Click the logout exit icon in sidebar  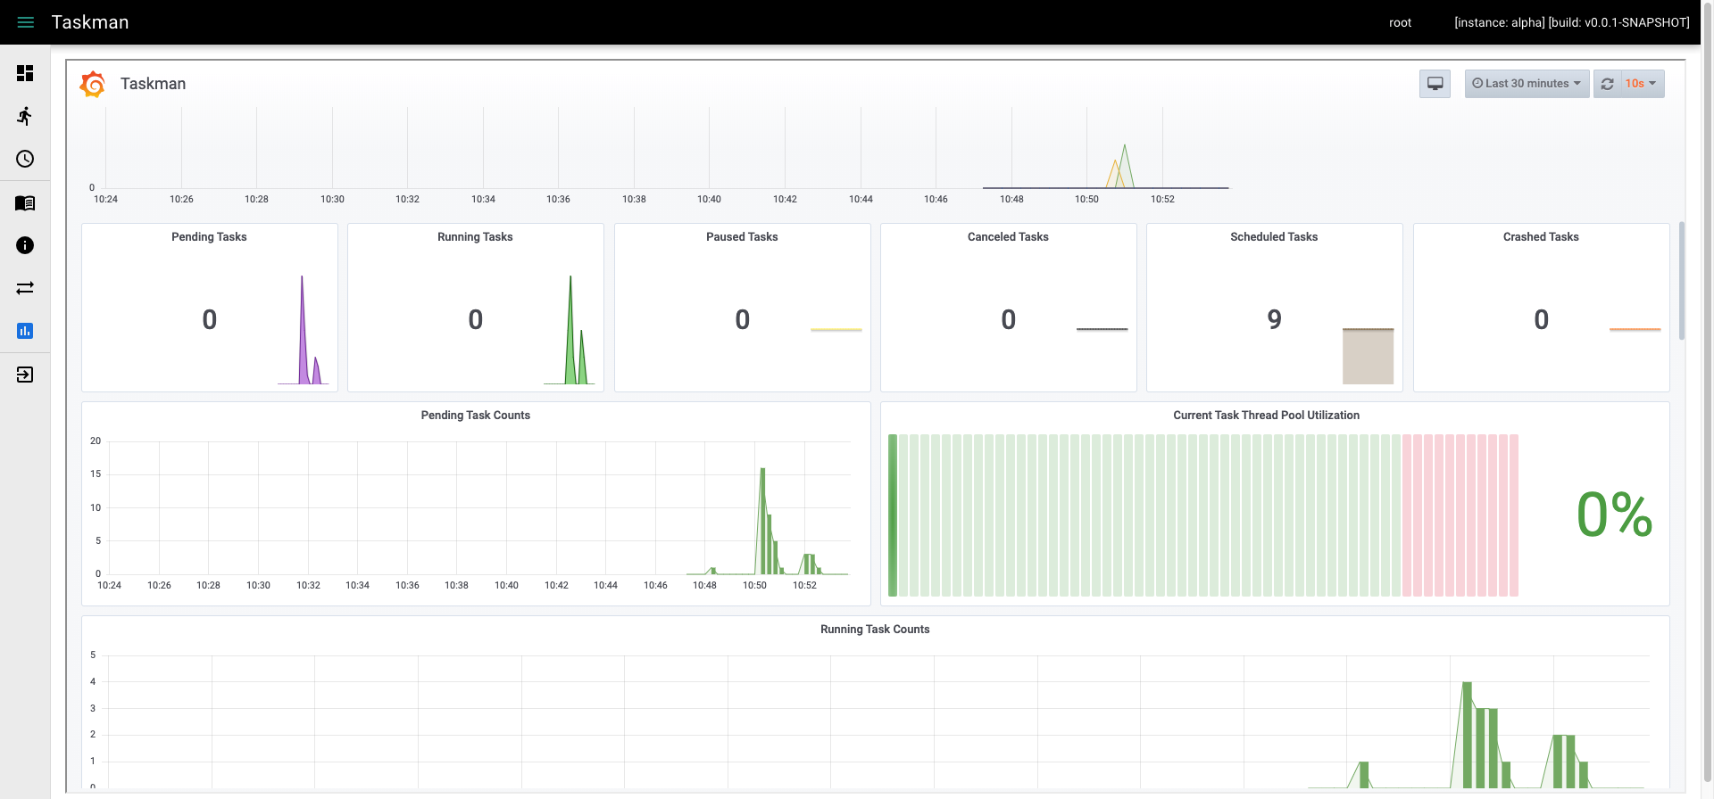tap(25, 375)
